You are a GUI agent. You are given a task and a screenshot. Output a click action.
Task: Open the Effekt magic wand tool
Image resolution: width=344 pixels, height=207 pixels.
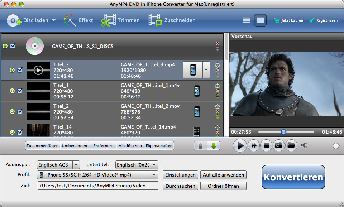point(70,20)
